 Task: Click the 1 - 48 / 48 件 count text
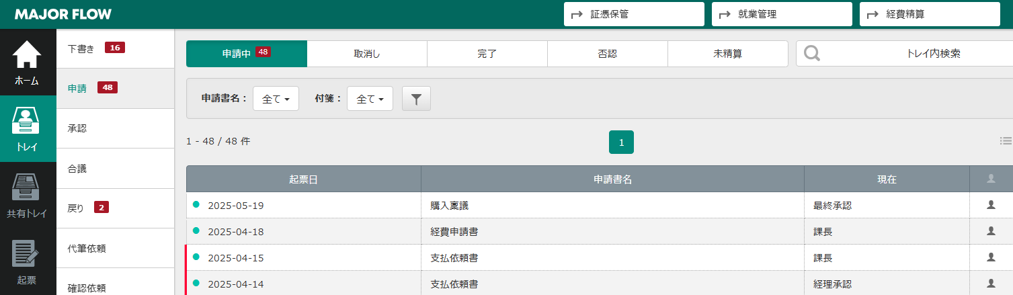point(218,141)
